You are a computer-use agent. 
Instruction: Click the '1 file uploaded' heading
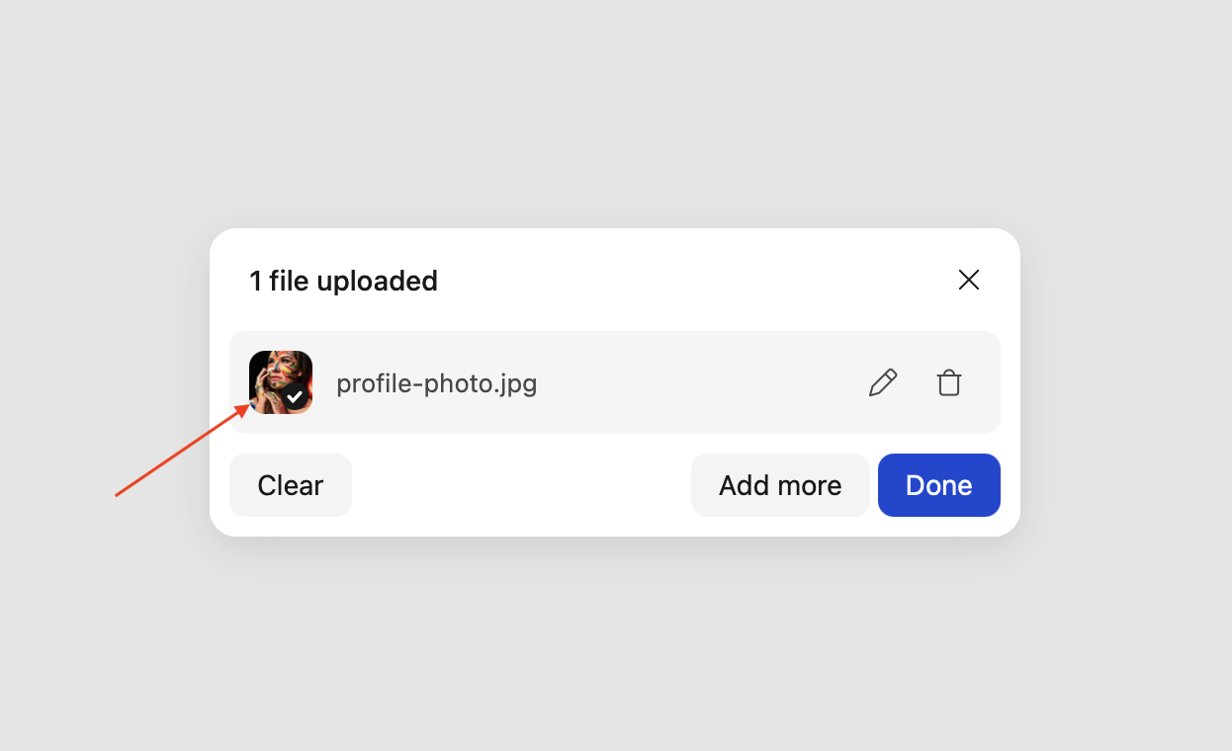[x=343, y=281]
